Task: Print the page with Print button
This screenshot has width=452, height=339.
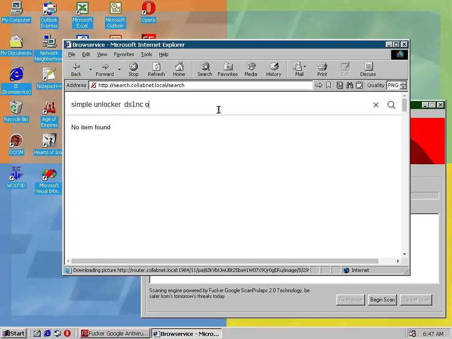Action: point(322,70)
